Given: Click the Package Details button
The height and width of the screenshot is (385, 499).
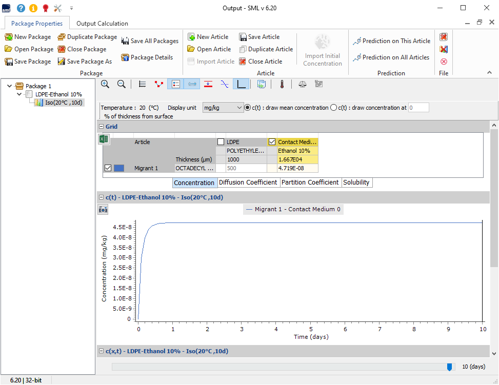Looking at the screenshot, I should (x=147, y=57).
